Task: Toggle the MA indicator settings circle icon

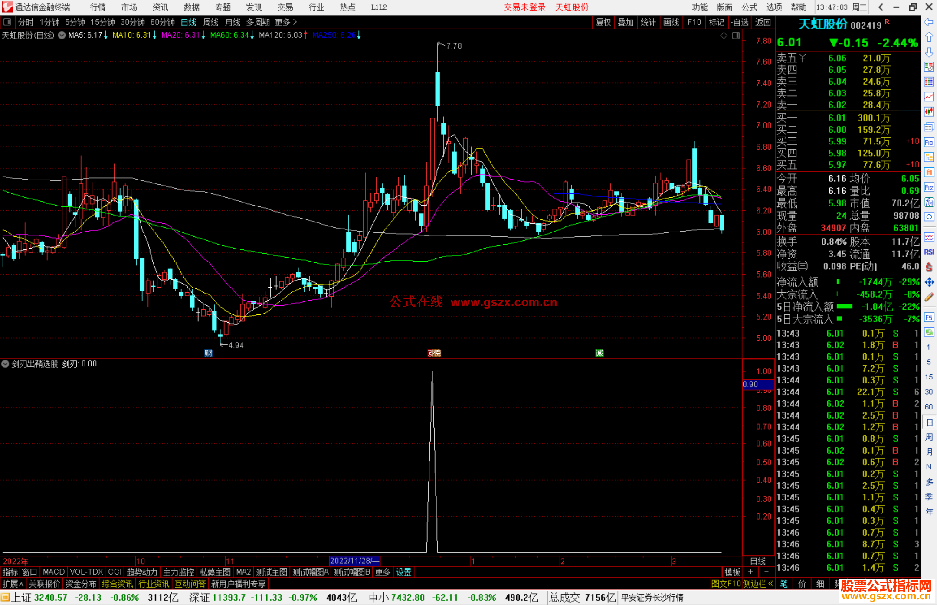Action: (62, 35)
